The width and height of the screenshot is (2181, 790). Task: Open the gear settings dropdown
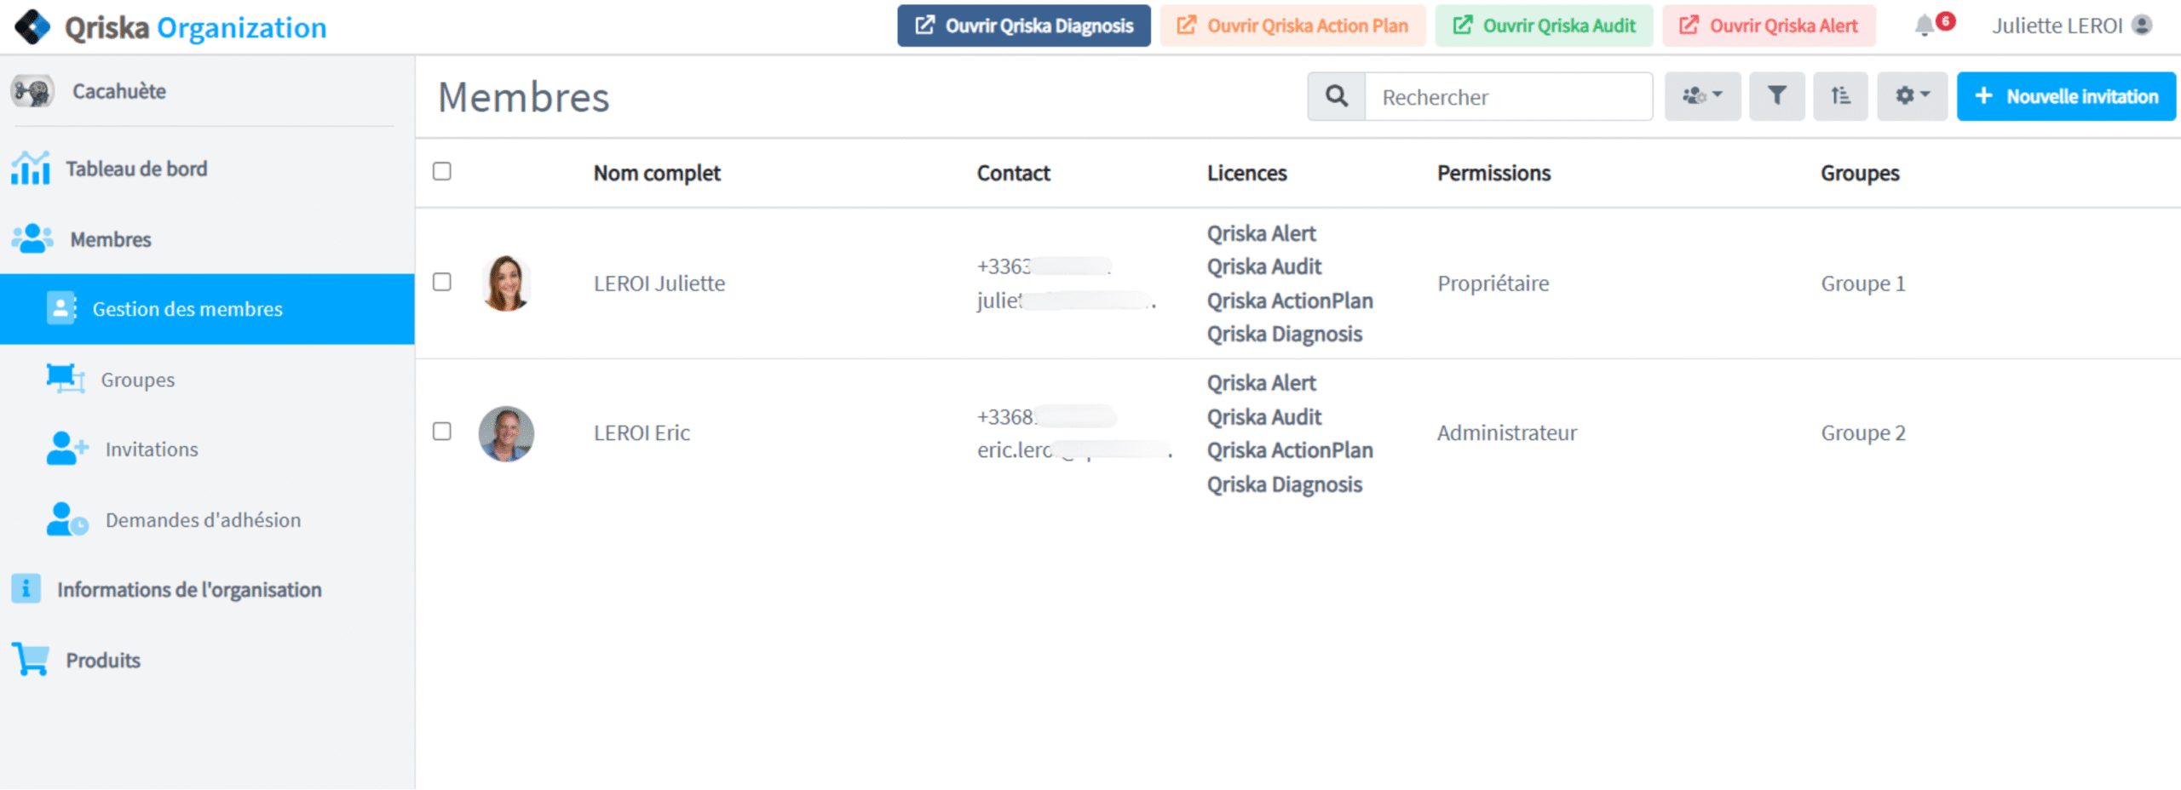(1912, 96)
